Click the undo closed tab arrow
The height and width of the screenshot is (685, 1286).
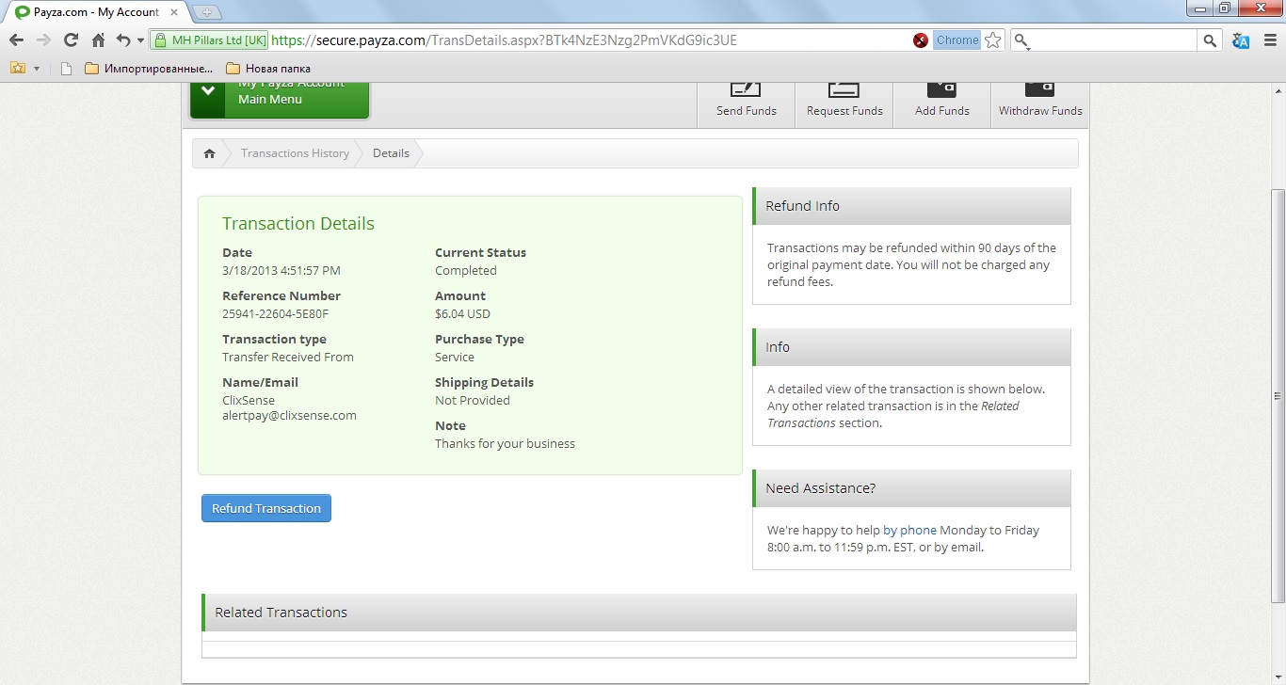pyautogui.click(x=123, y=40)
